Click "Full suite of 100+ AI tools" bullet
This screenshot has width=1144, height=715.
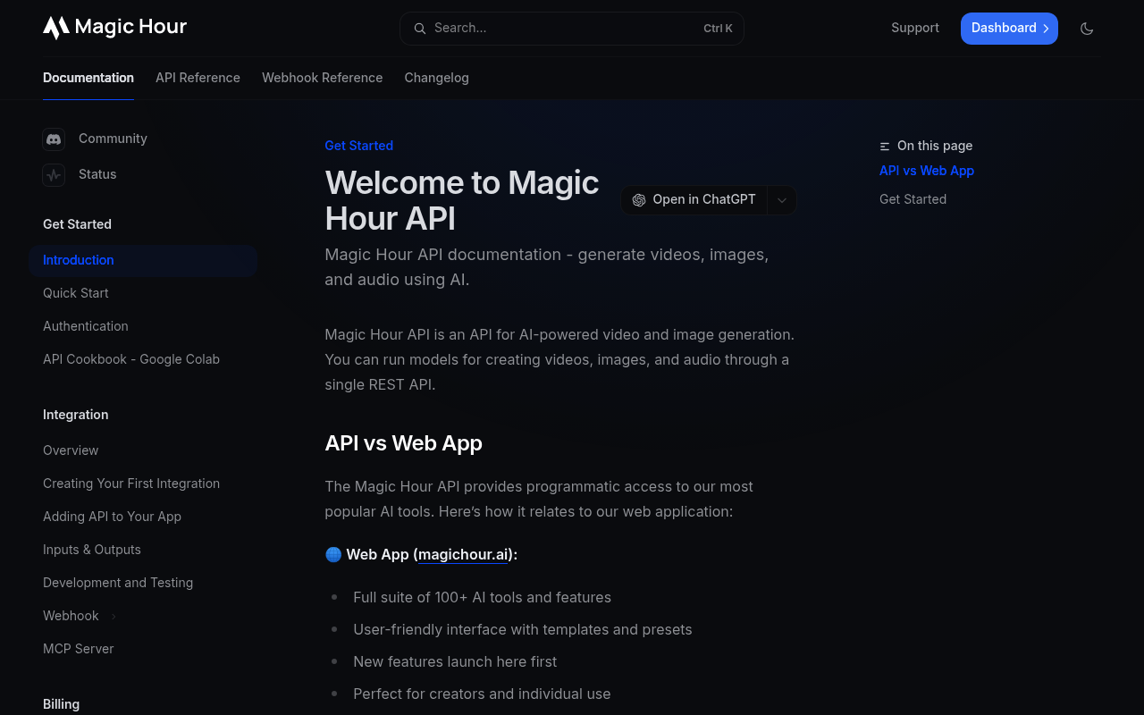click(x=482, y=597)
